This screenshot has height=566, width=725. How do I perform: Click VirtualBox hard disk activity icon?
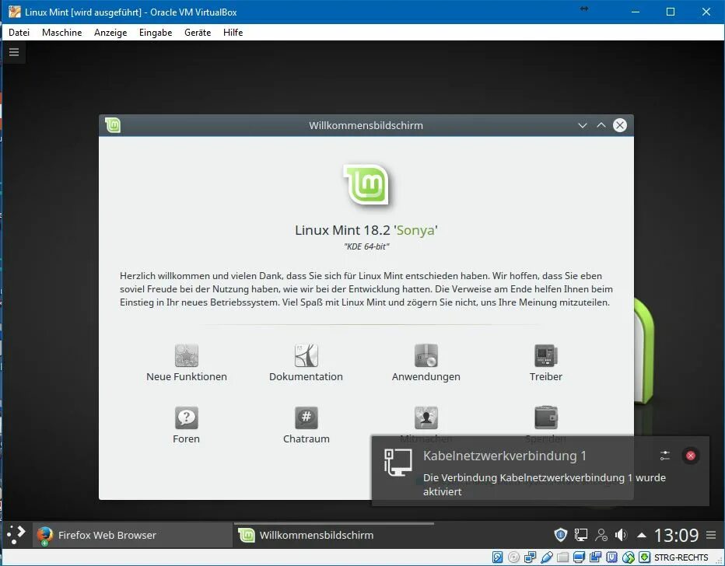498,557
